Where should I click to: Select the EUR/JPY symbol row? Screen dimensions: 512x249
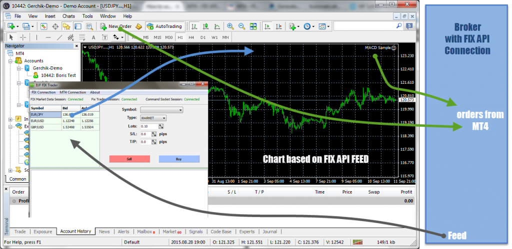point(64,114)
